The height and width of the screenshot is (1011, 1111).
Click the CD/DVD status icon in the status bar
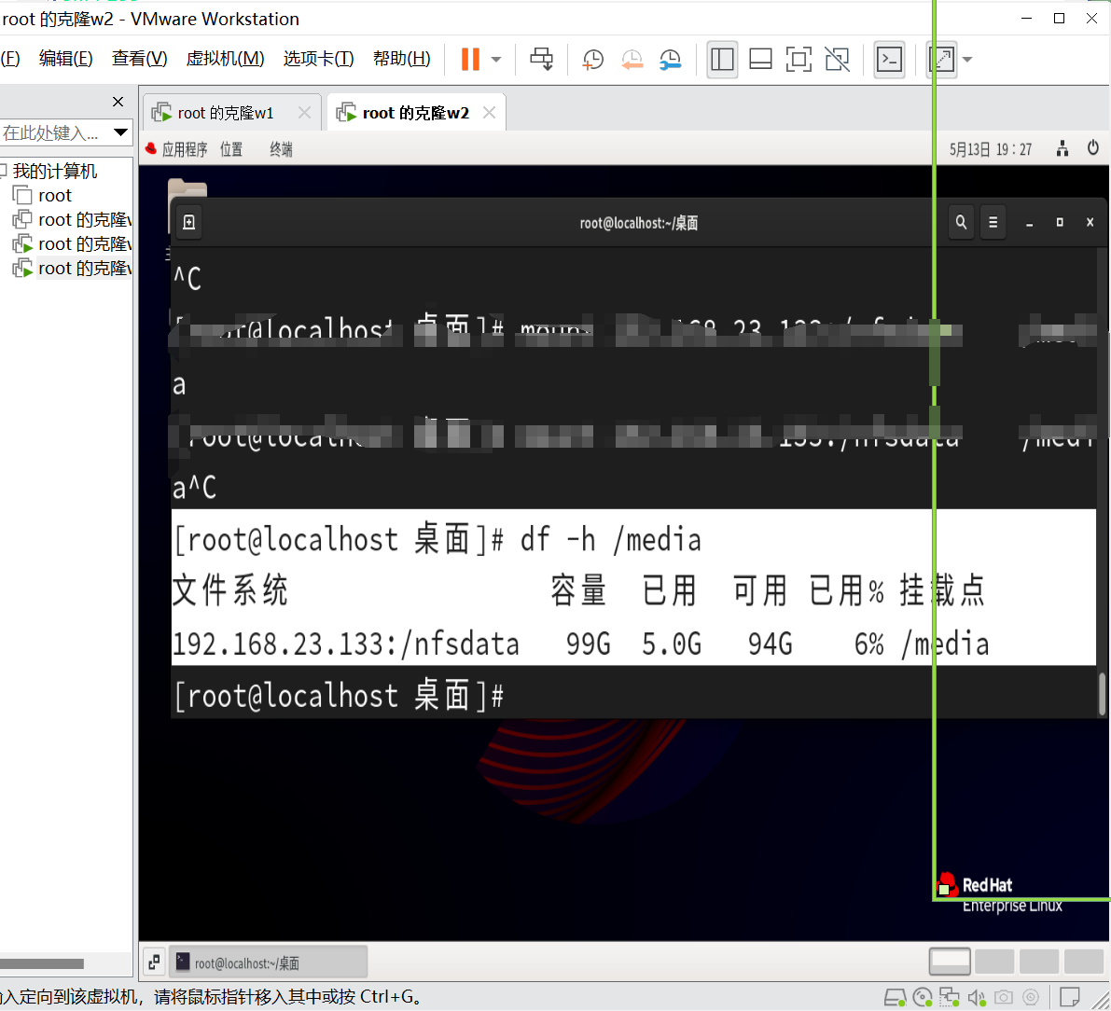coord(922,997)
